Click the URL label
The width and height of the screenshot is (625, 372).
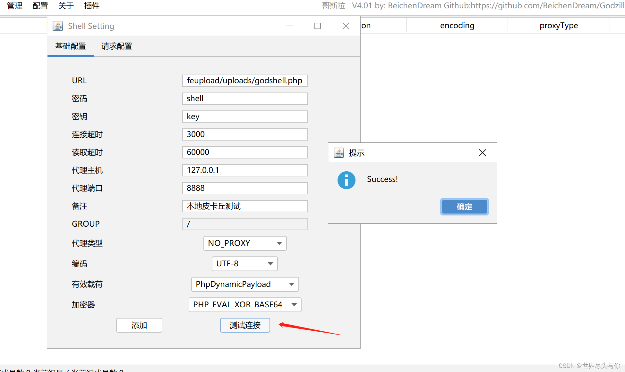[x=79, y=81]
